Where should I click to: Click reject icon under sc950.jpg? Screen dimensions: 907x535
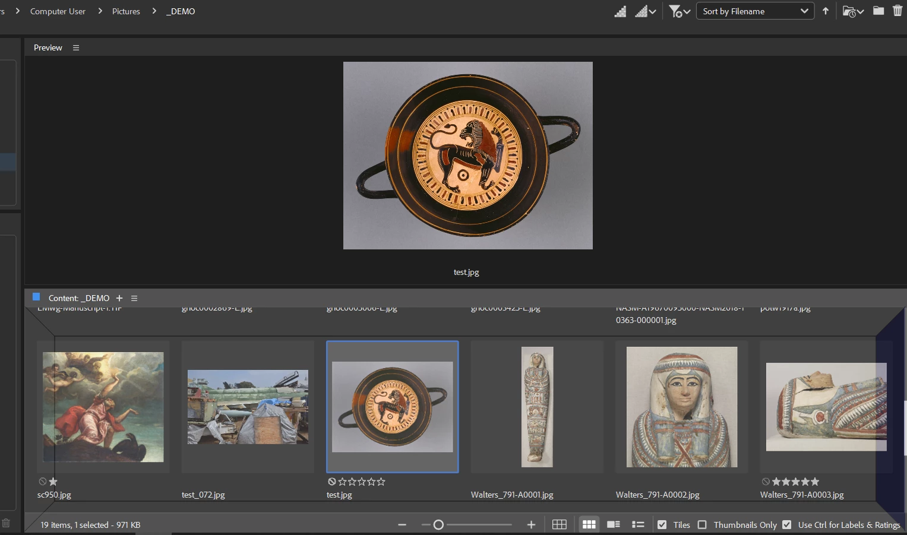(43, 482)
